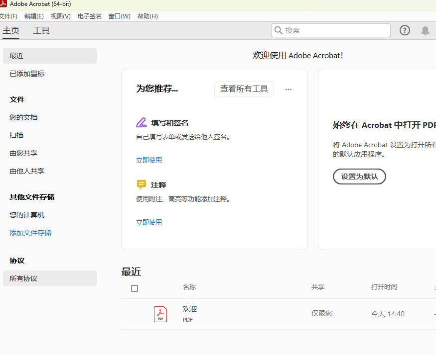
Task: Click the Fill & Sign pen icon
Action: 141,122
